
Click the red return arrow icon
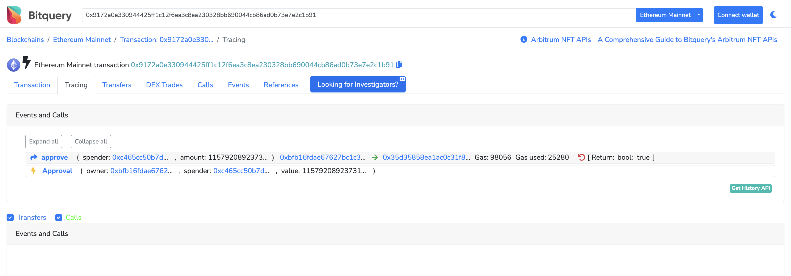click(x=581, y=157)
